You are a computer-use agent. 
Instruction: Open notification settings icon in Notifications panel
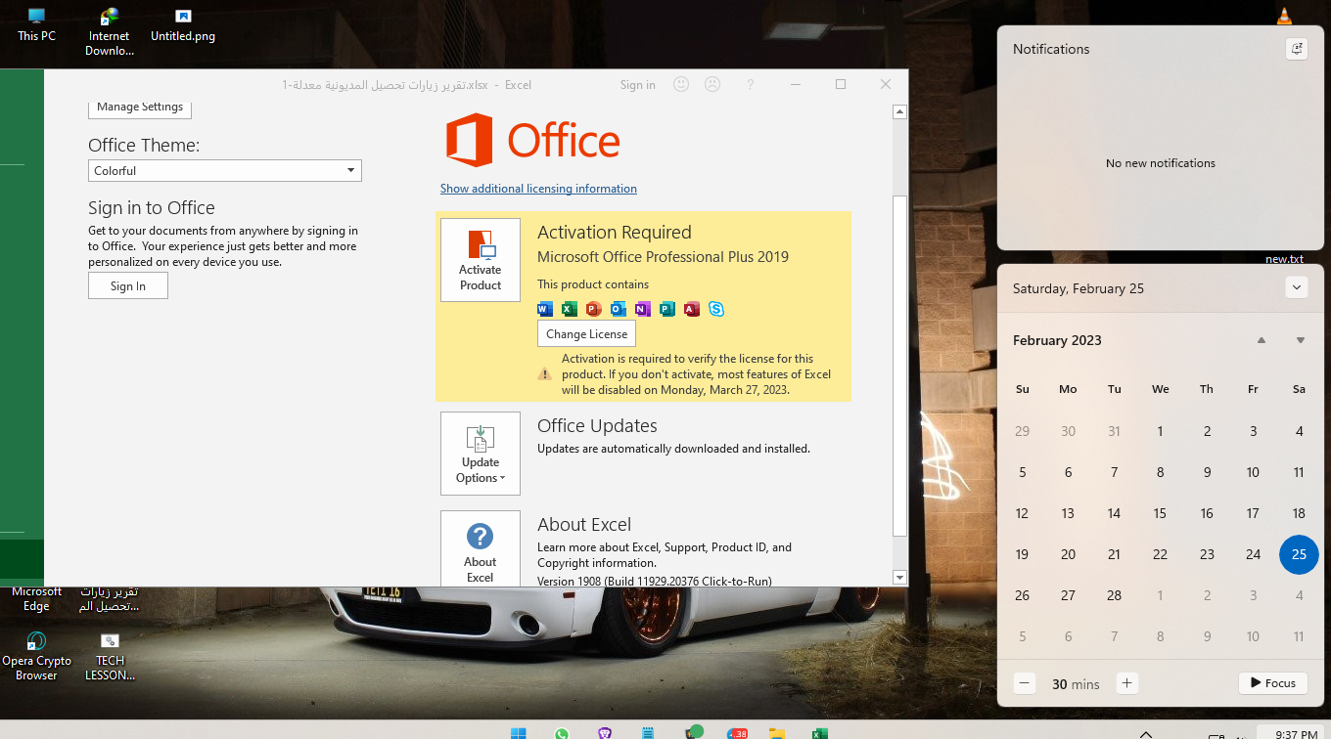point(1297,49)
